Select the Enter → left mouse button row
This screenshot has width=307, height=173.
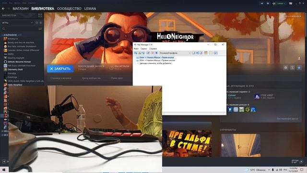click(155, 58)
